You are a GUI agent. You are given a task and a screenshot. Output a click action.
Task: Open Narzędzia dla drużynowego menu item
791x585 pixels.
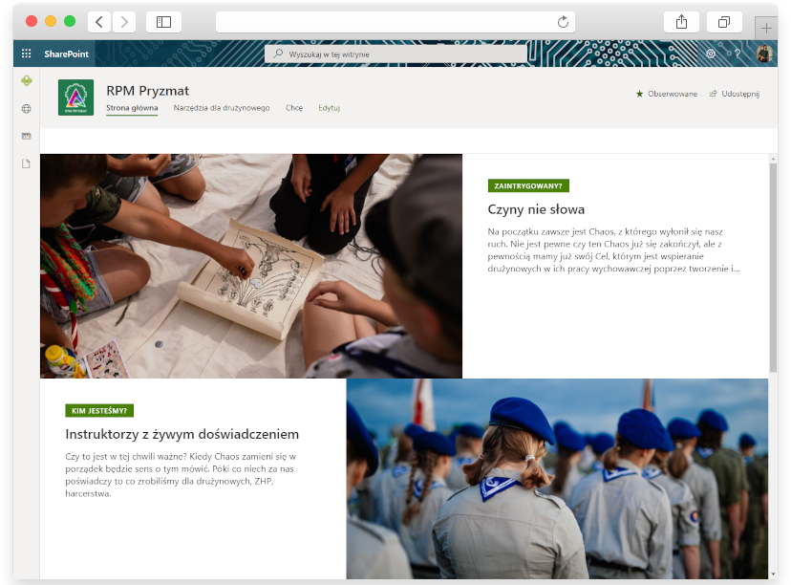point(222,108)
